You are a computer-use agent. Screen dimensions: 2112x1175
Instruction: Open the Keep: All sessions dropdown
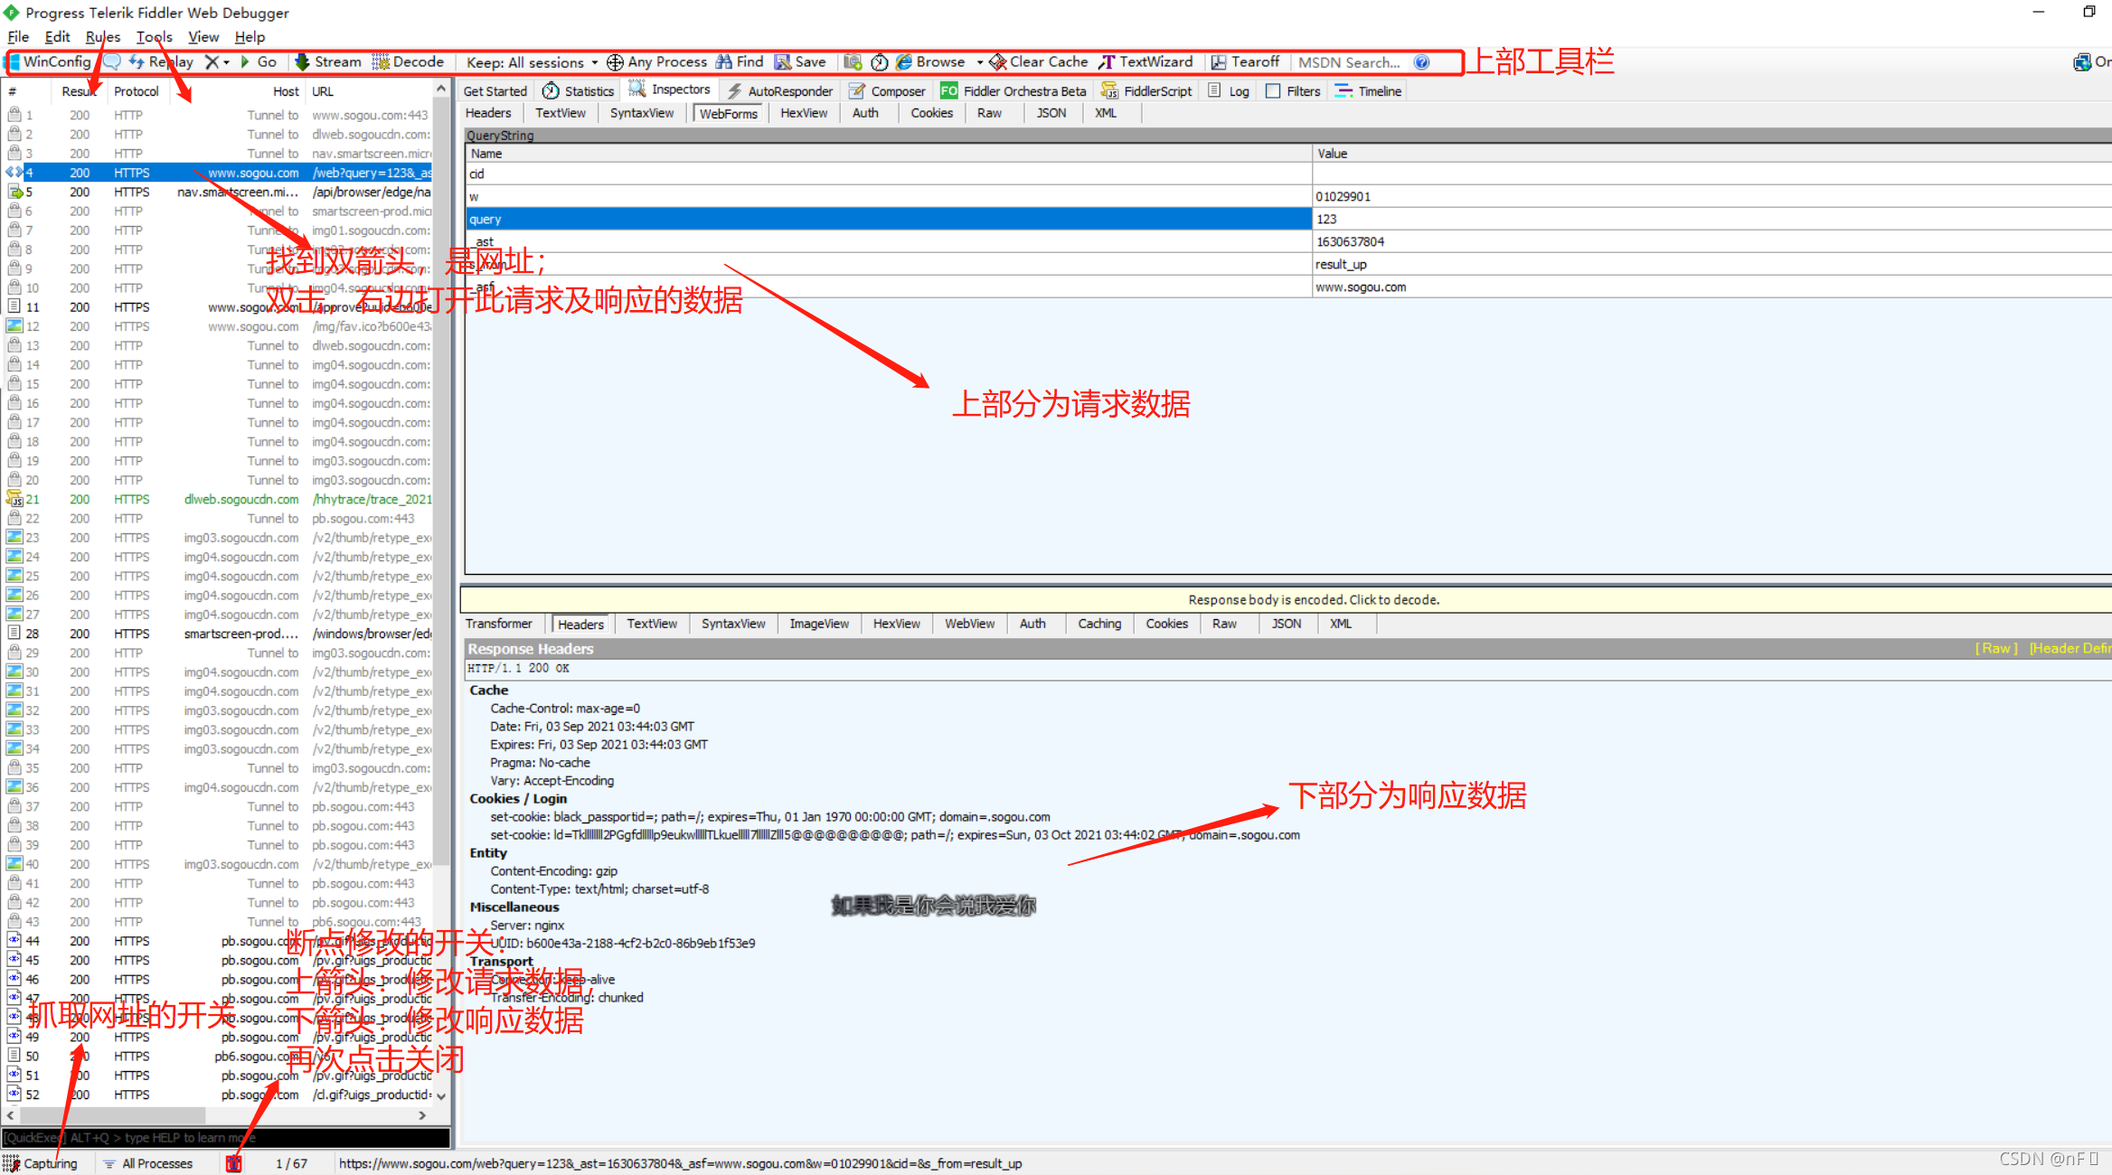point(532,62)
